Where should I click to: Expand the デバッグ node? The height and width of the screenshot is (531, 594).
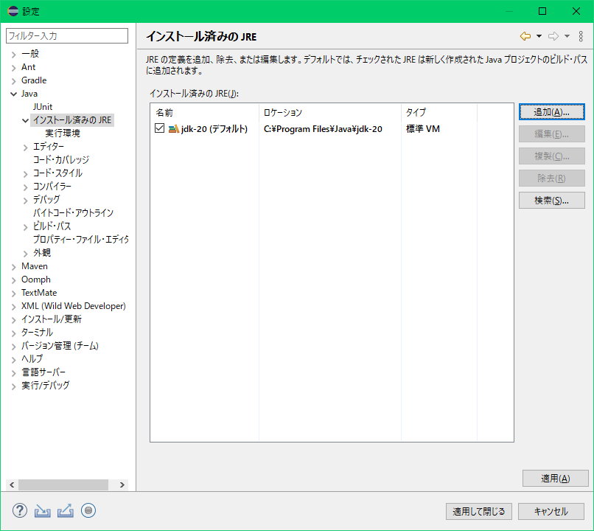point(25,201)
